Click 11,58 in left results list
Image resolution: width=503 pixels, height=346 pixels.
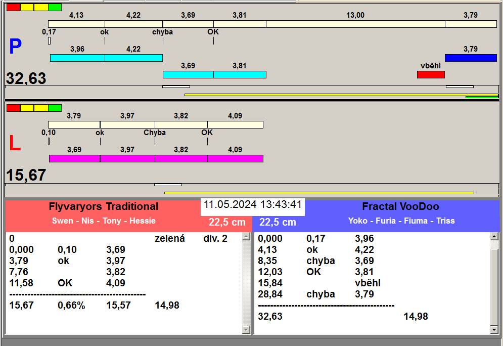click(x=21, y=283)
